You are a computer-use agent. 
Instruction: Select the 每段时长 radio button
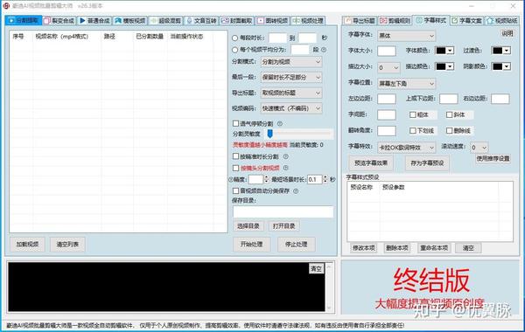(235, 38)
